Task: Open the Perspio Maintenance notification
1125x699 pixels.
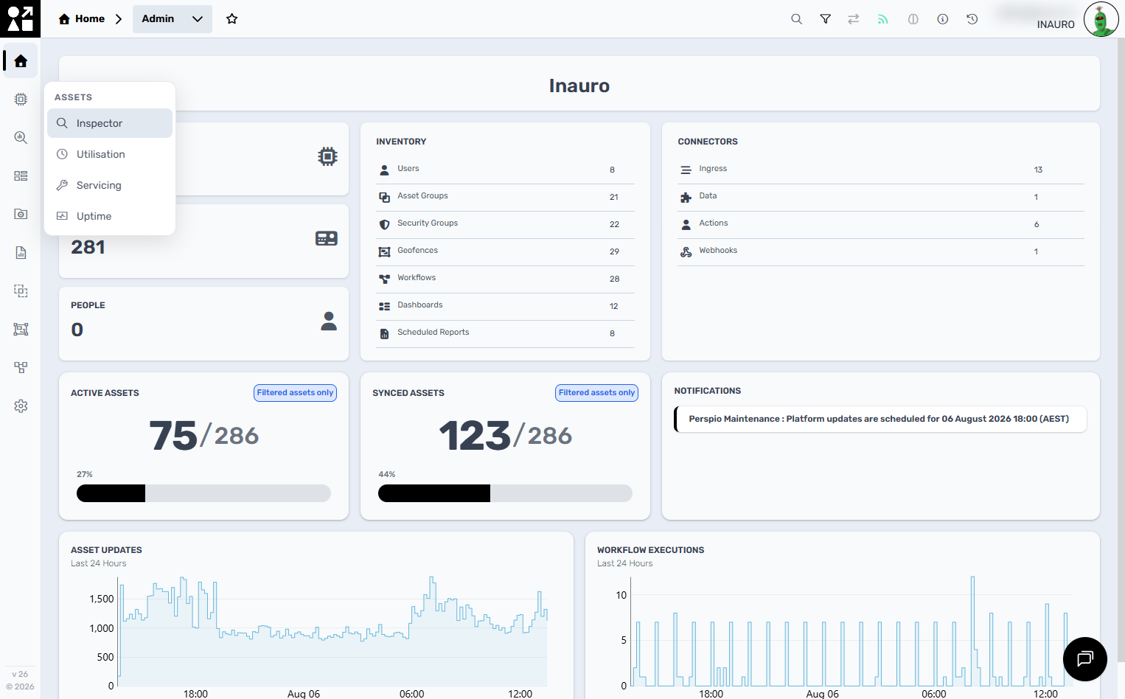Action: (x=880, y=419)
